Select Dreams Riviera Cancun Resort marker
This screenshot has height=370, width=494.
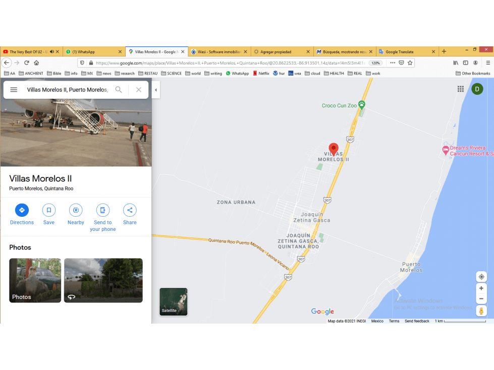coord(446,151)
